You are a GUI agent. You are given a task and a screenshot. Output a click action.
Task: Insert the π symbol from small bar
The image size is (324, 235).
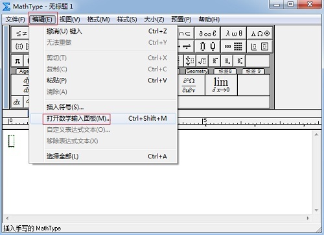click(x=17, y=61)
